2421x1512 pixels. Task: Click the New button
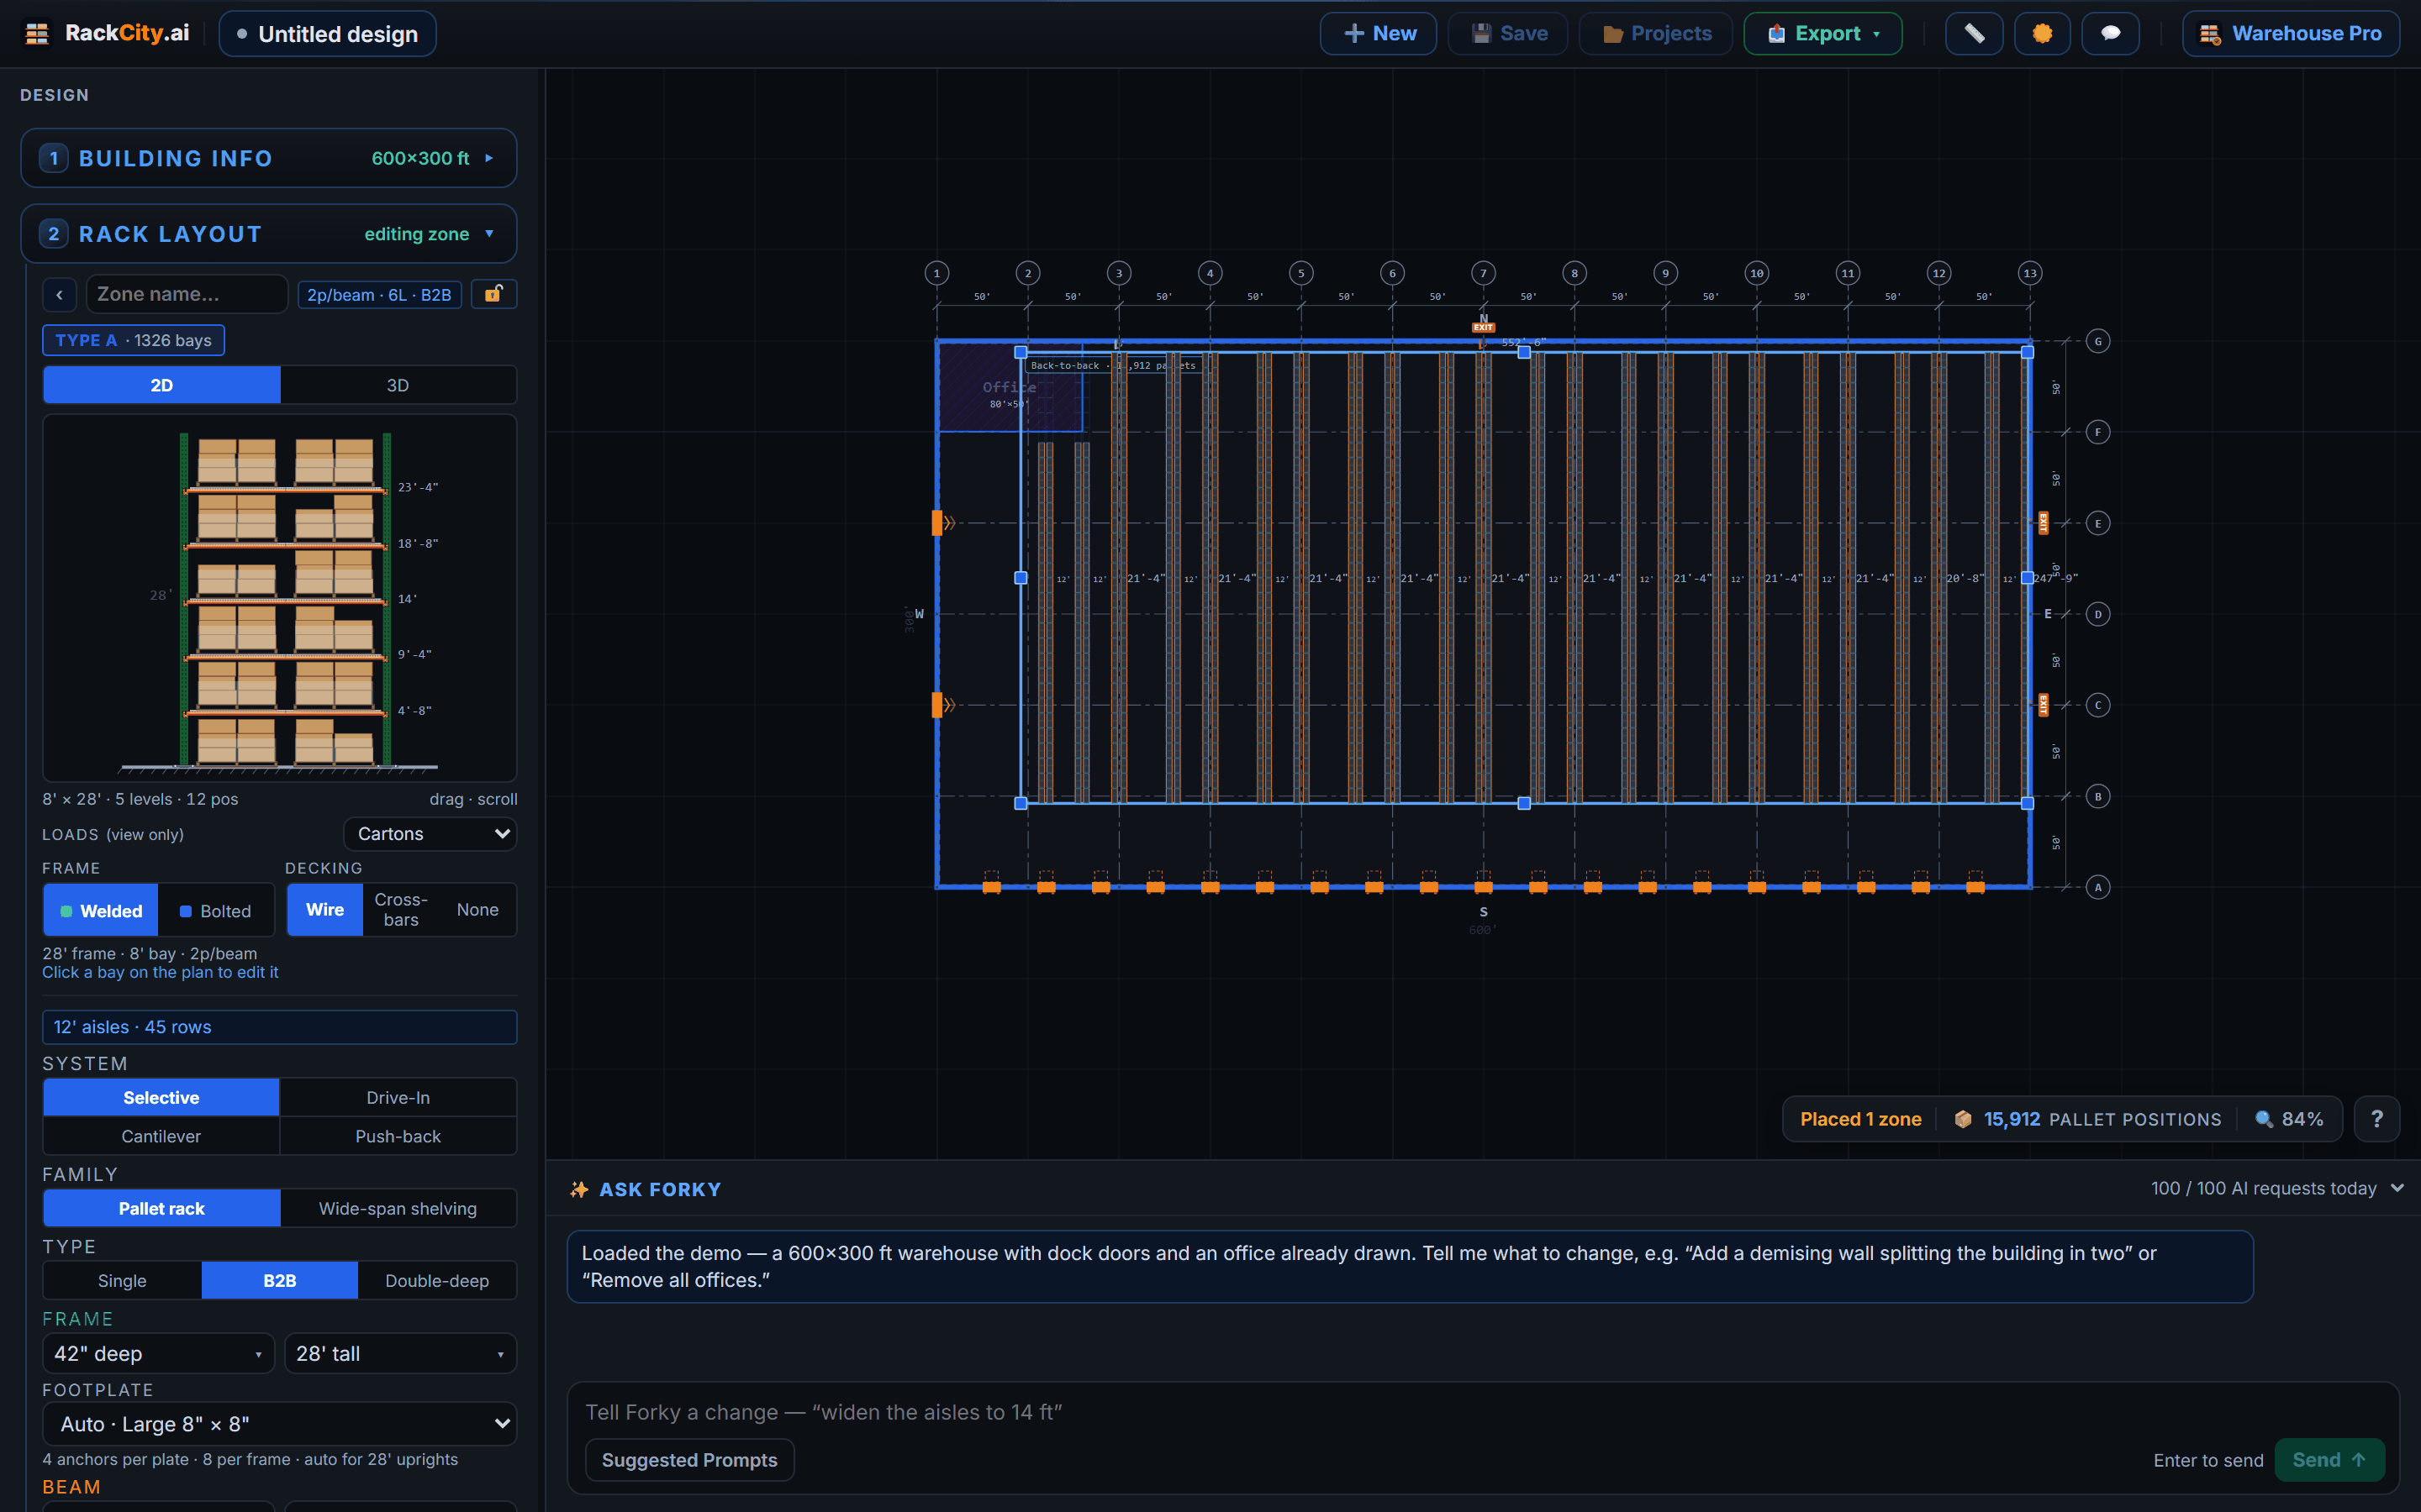coord(1379,33)
